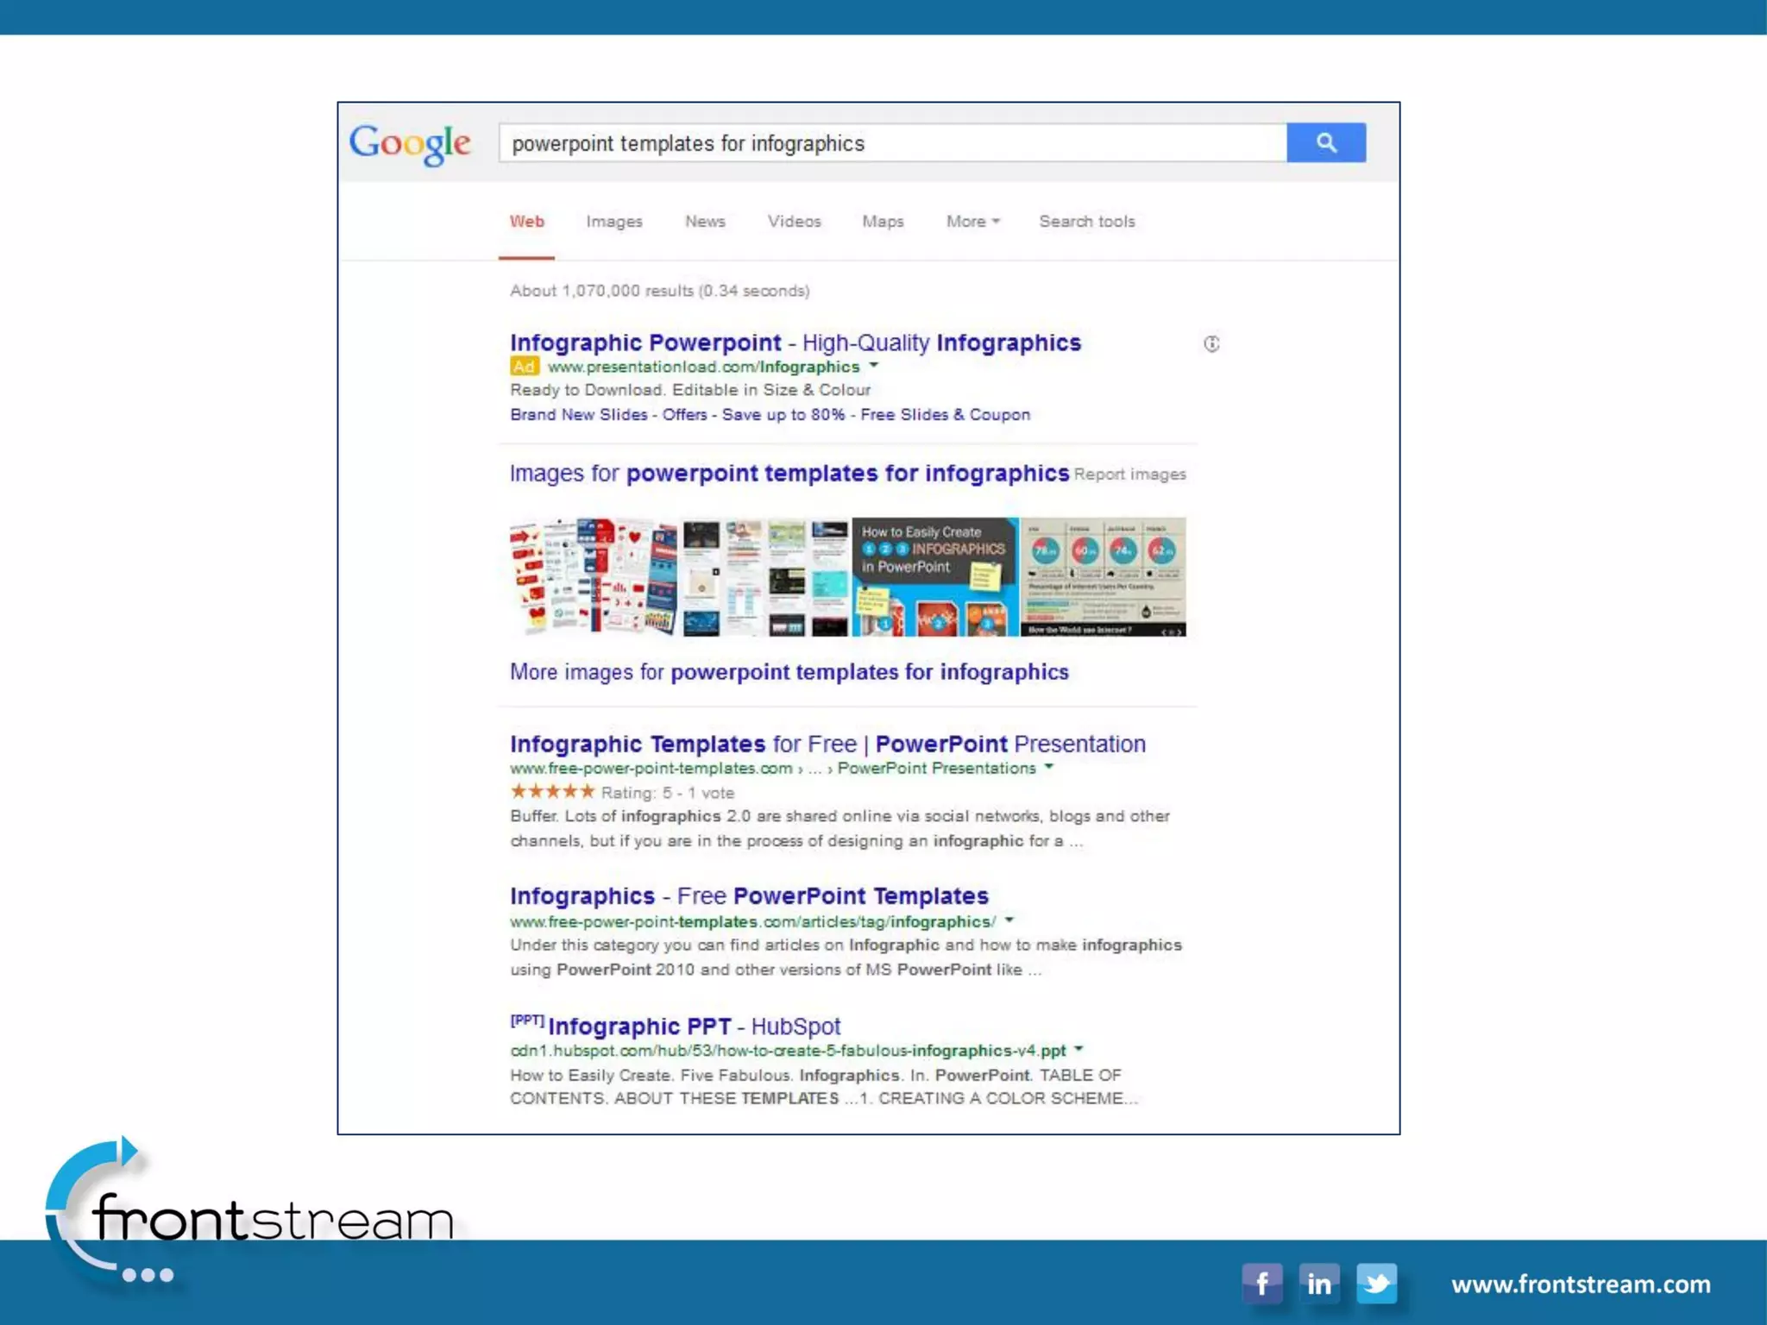Open the presentationload.com URL dropdown arrow
Image resolution: width=1767 pixels, height=1325 pixels.
874,366
